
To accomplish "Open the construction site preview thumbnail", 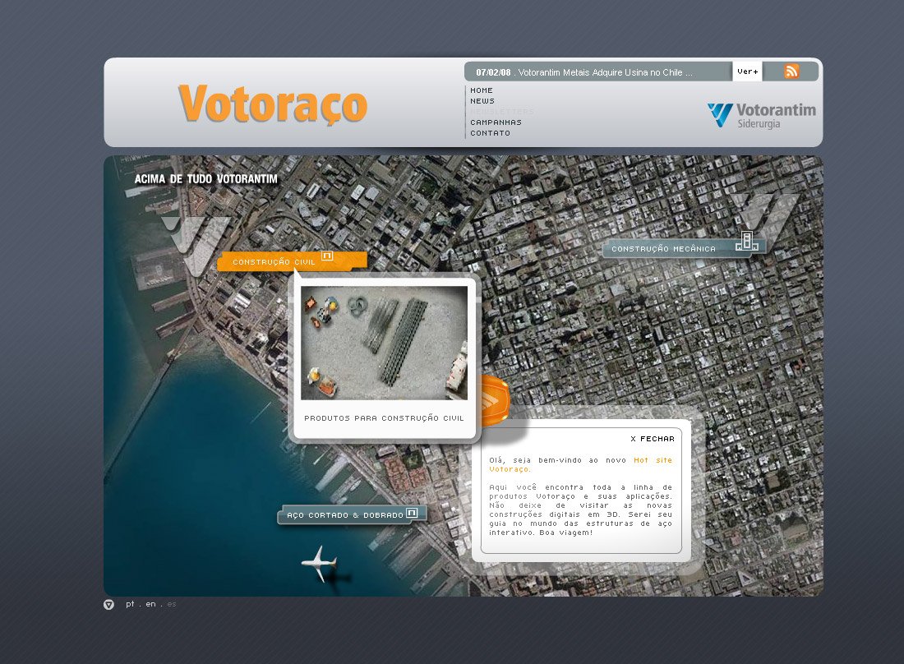I will pos(384,343).
